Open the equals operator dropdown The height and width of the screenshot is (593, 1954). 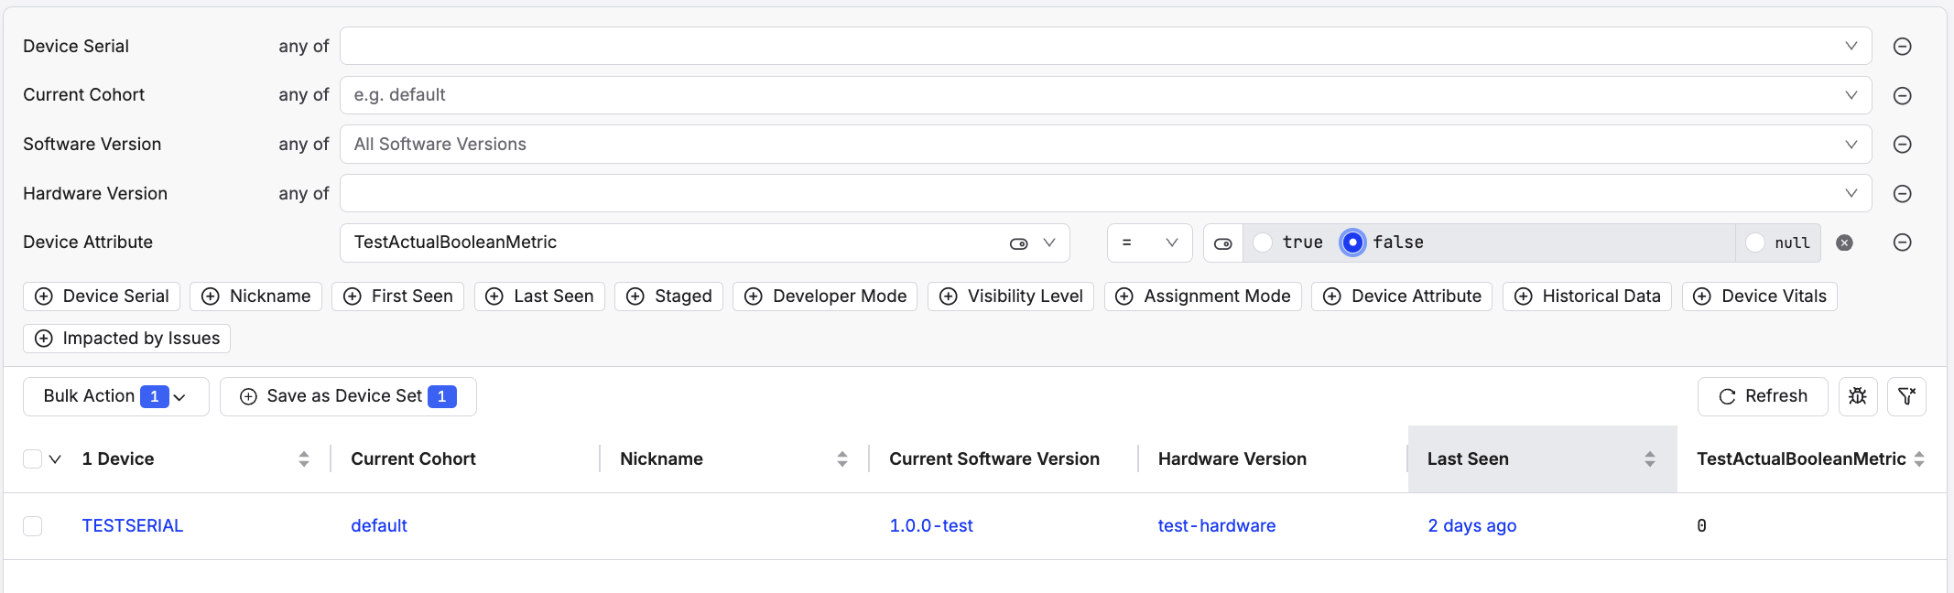(x=1149, y=243)
